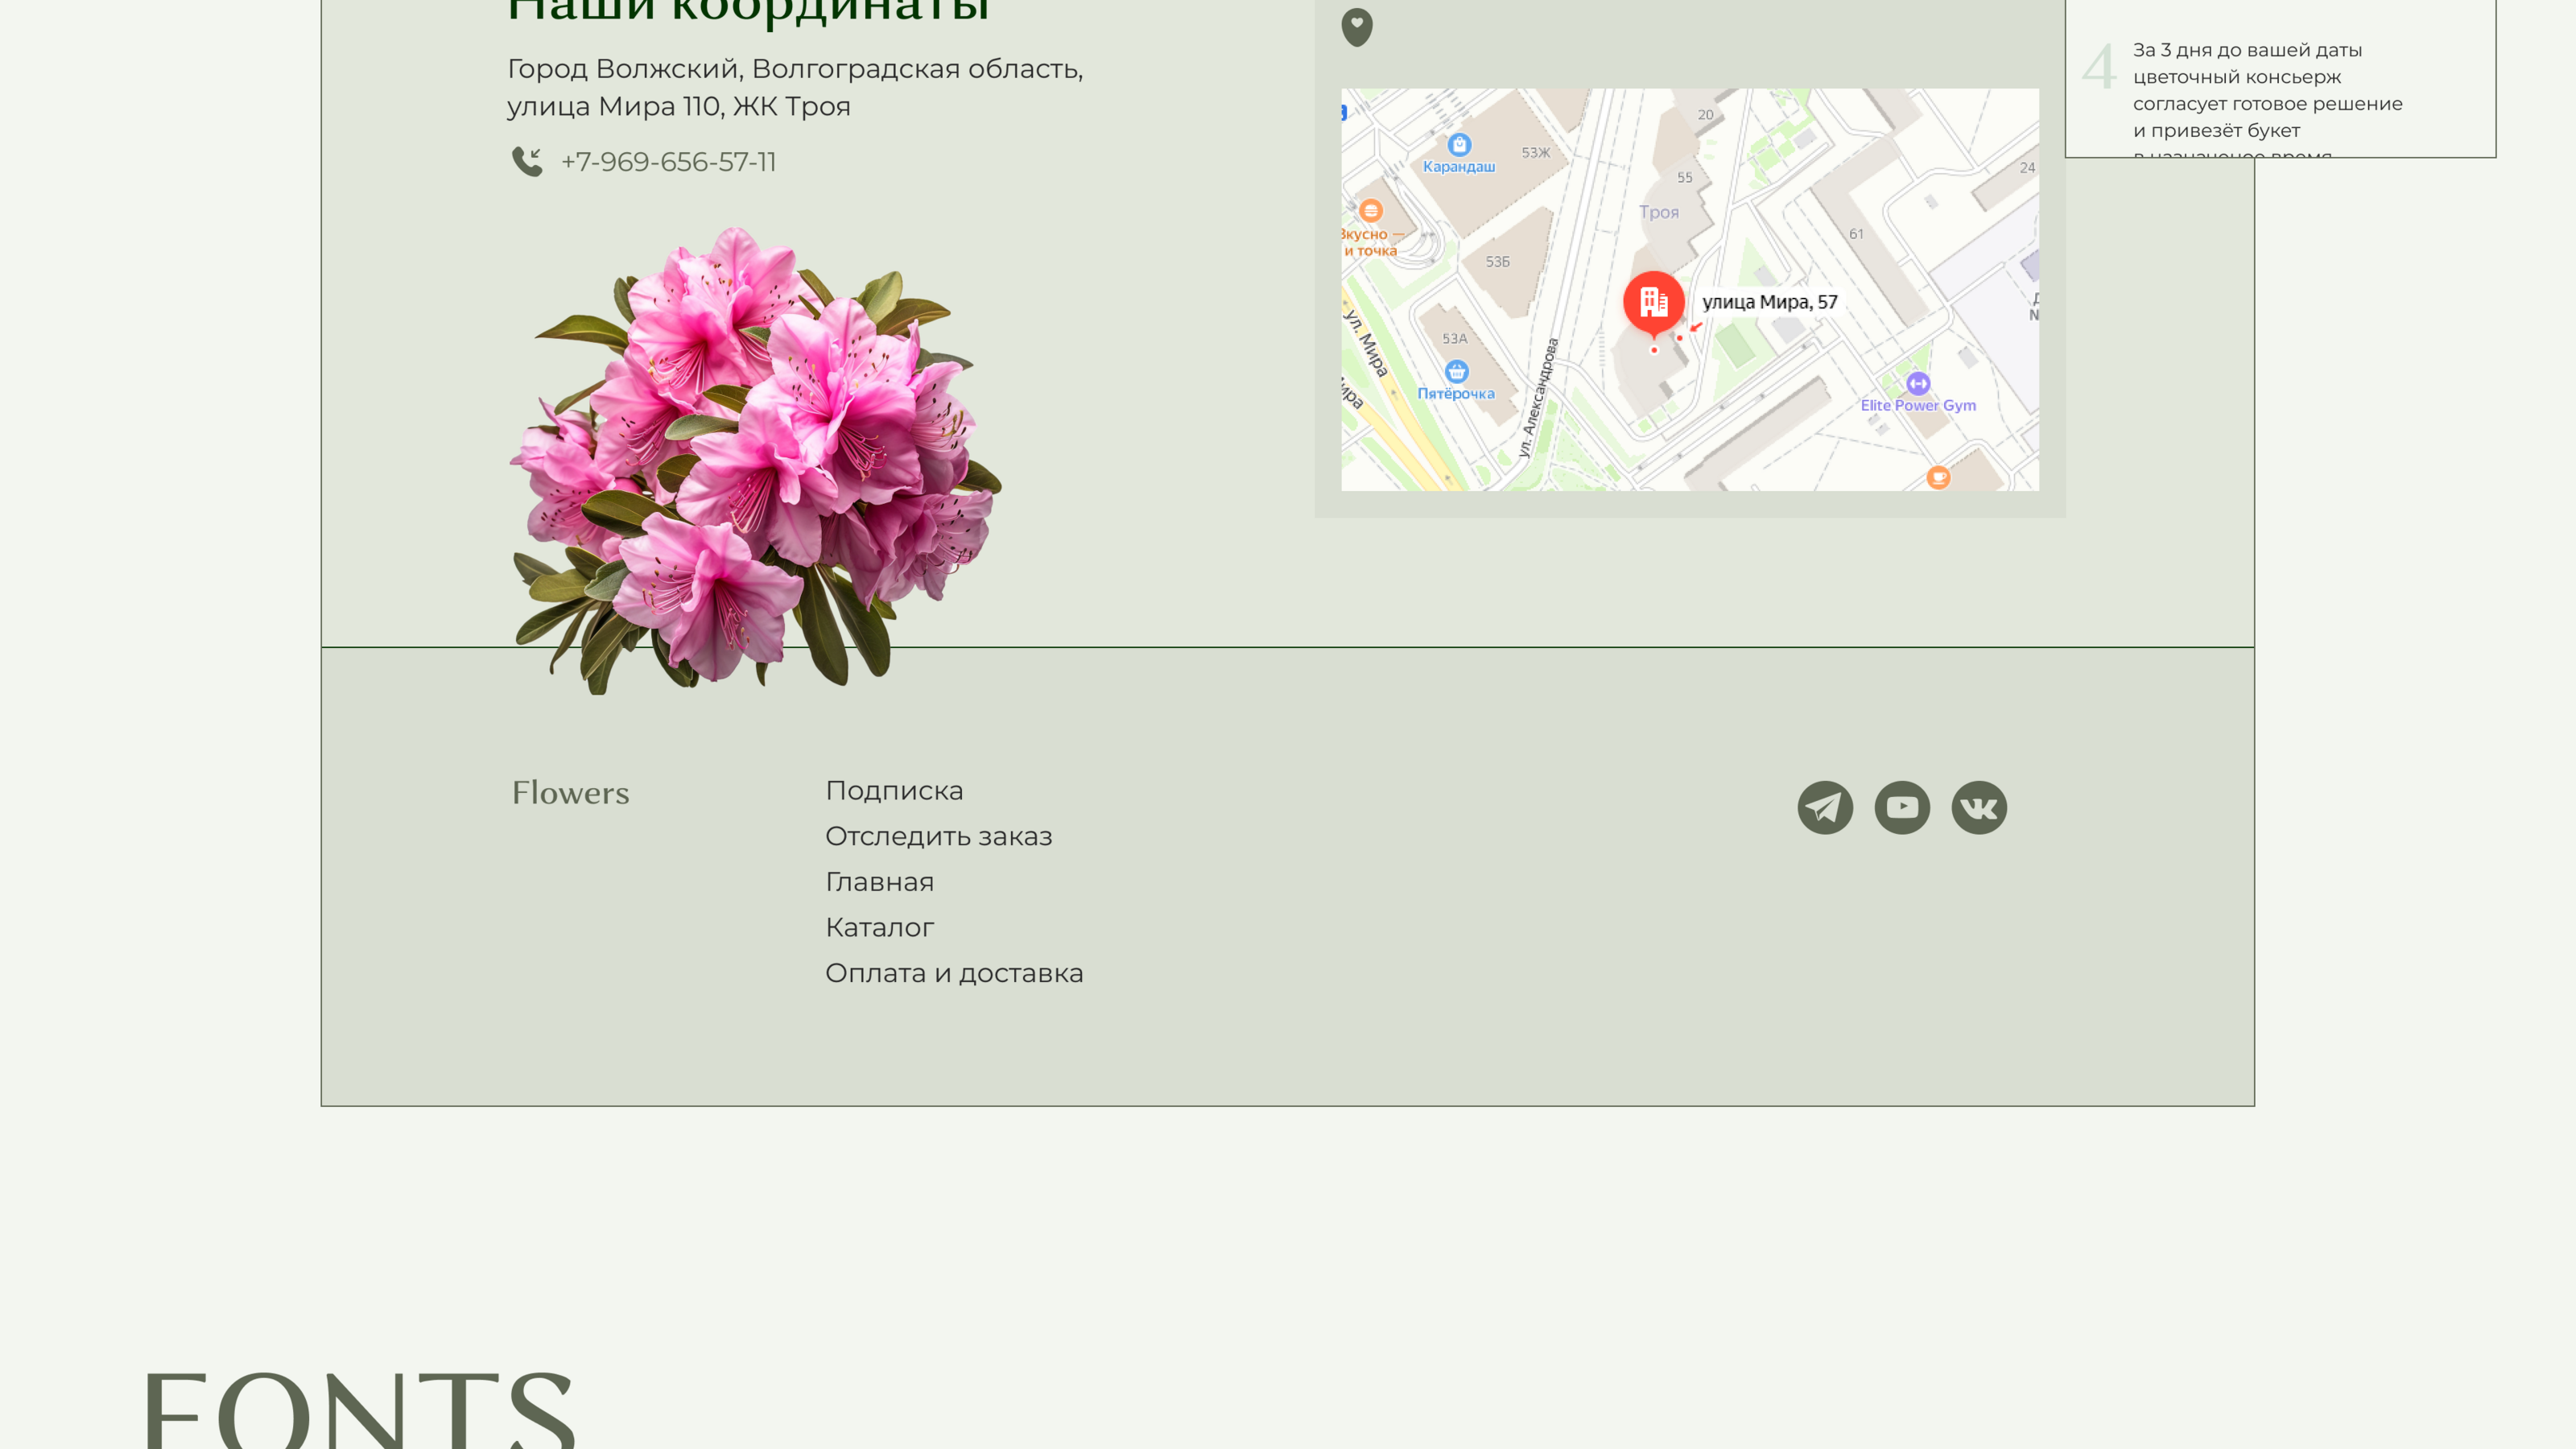The width and height of the screenshot is (2576, 1449).
Task: Open Оплата и доставка link
Action: (x=953, y=973)
